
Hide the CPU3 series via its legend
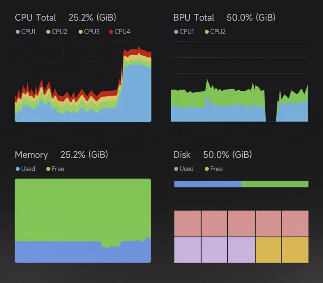click(88, 31)
